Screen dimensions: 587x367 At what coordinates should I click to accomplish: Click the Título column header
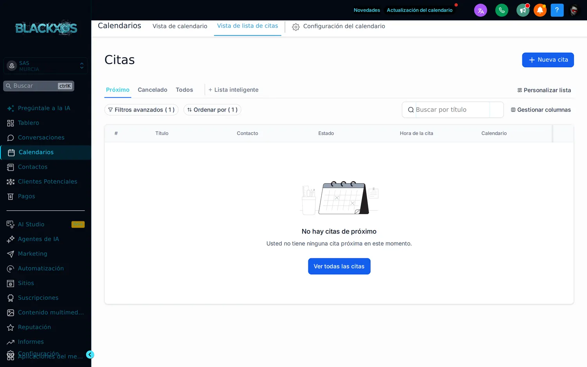162,133
